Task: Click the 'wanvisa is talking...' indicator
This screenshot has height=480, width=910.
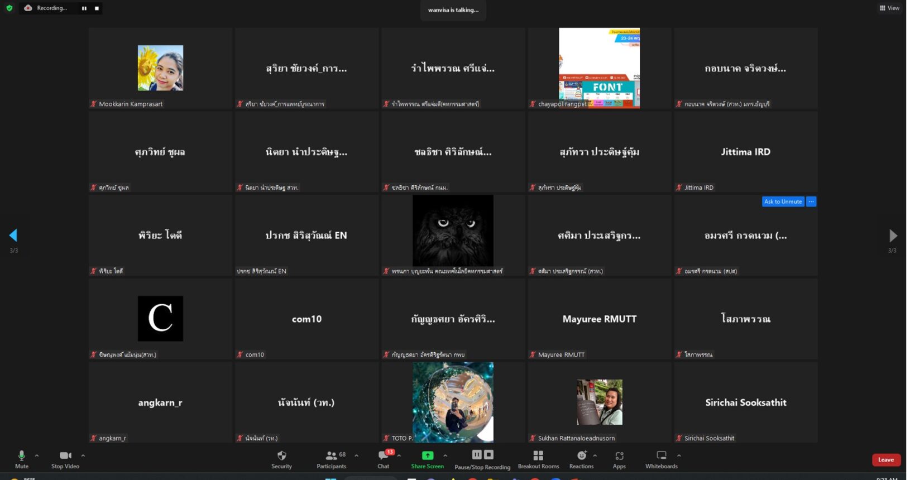Action: 453,10
